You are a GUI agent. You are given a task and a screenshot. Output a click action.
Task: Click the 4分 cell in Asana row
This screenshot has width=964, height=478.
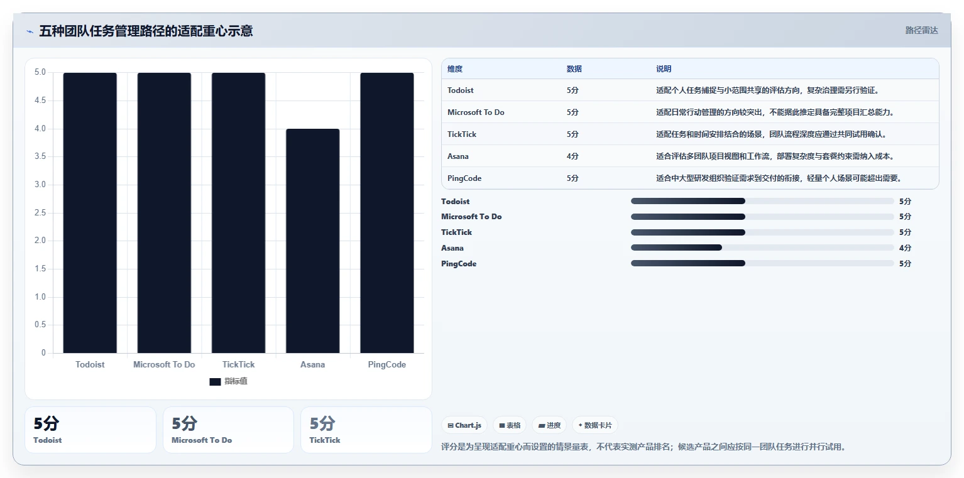pos(572,156)
